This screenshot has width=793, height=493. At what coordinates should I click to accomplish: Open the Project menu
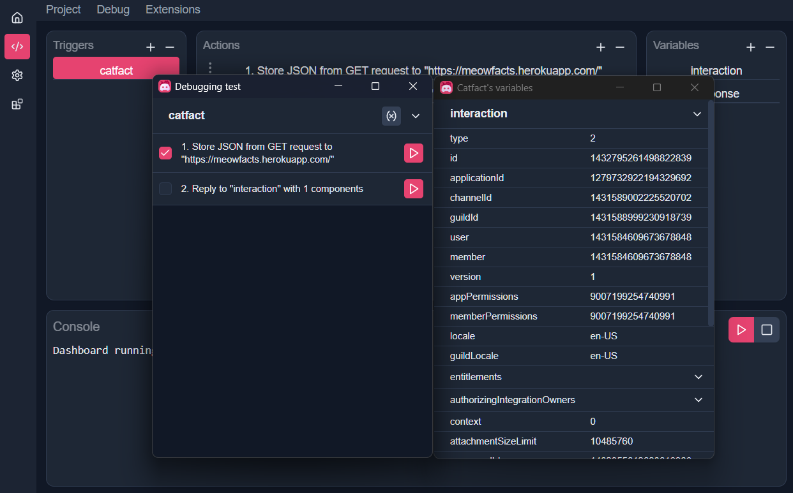coord(63,10)
